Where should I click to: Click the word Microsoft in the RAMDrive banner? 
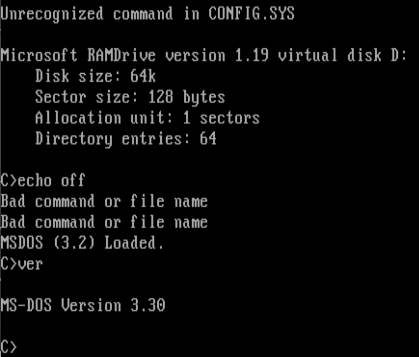pos(39,55)
